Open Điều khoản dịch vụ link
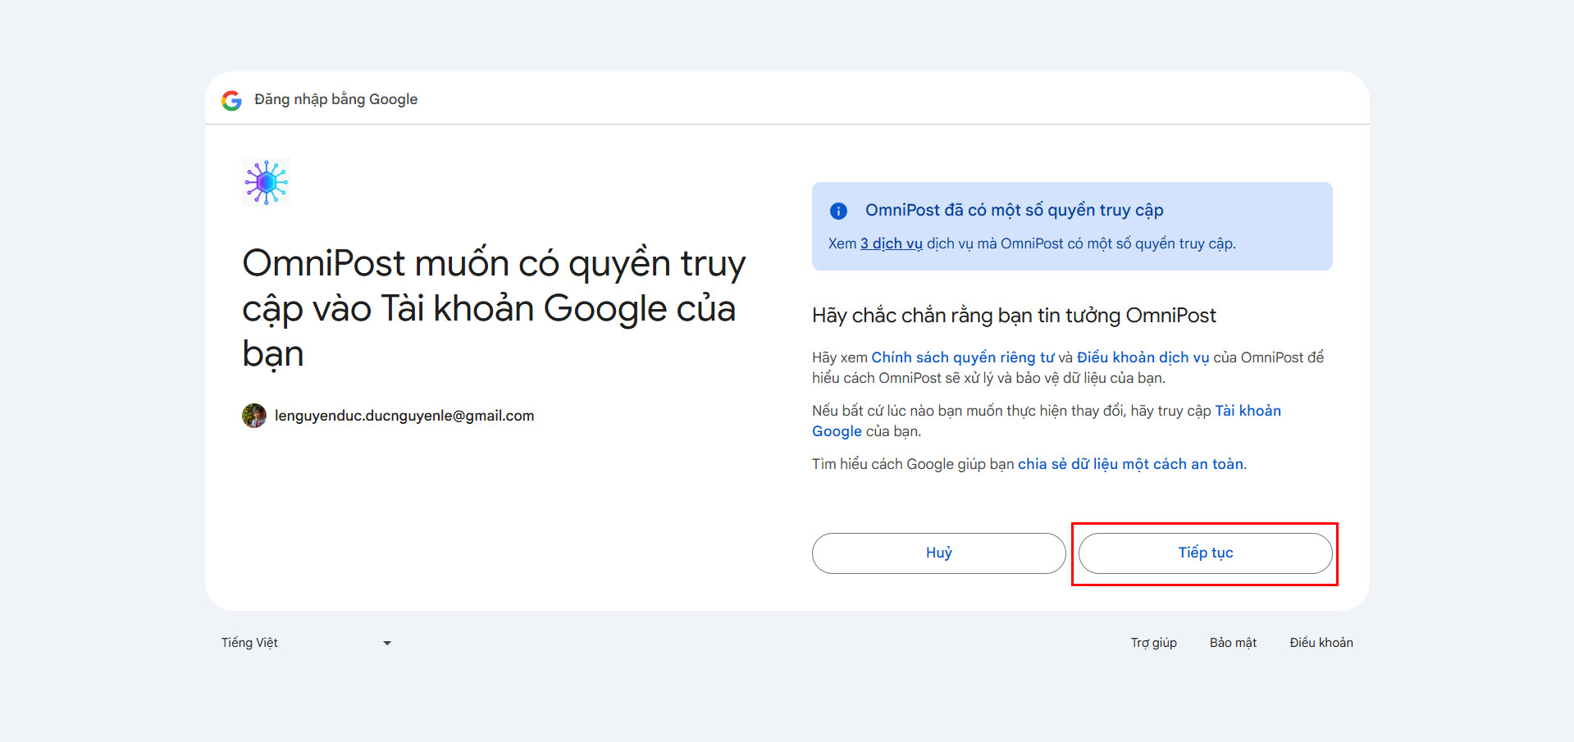Screen dimensions: 1574x742 tap(1143, 357)
